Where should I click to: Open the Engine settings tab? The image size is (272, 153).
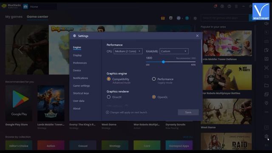[77, 47]
